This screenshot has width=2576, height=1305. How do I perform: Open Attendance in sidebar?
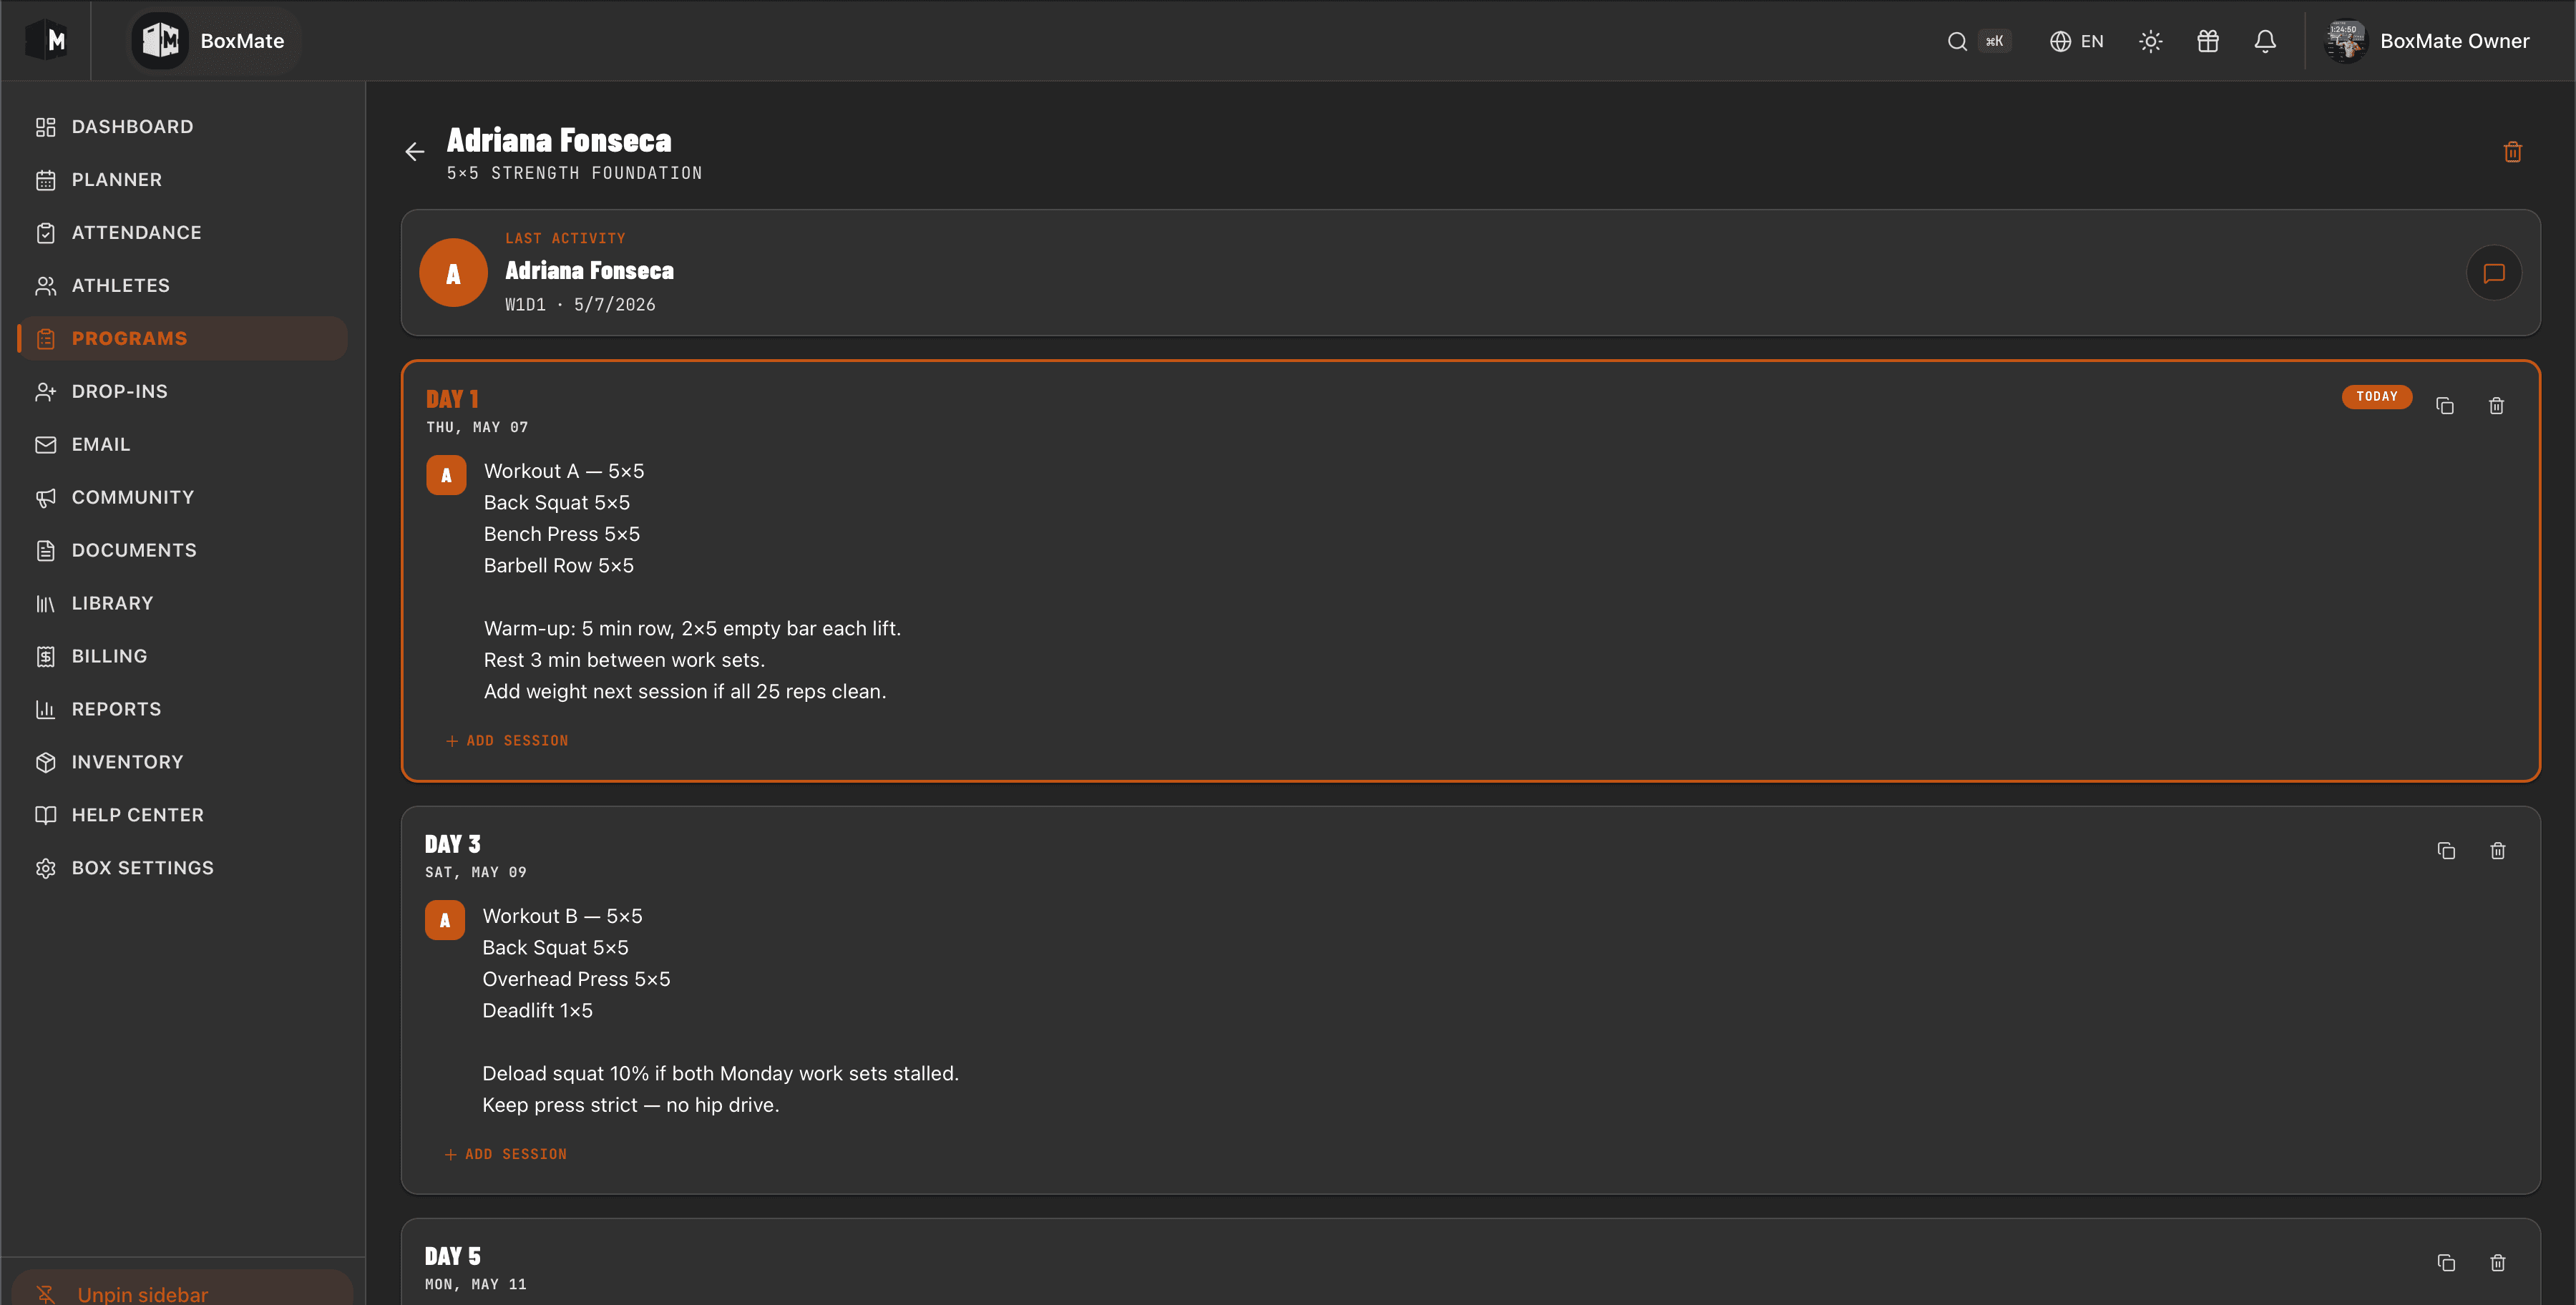pos(182,233)
